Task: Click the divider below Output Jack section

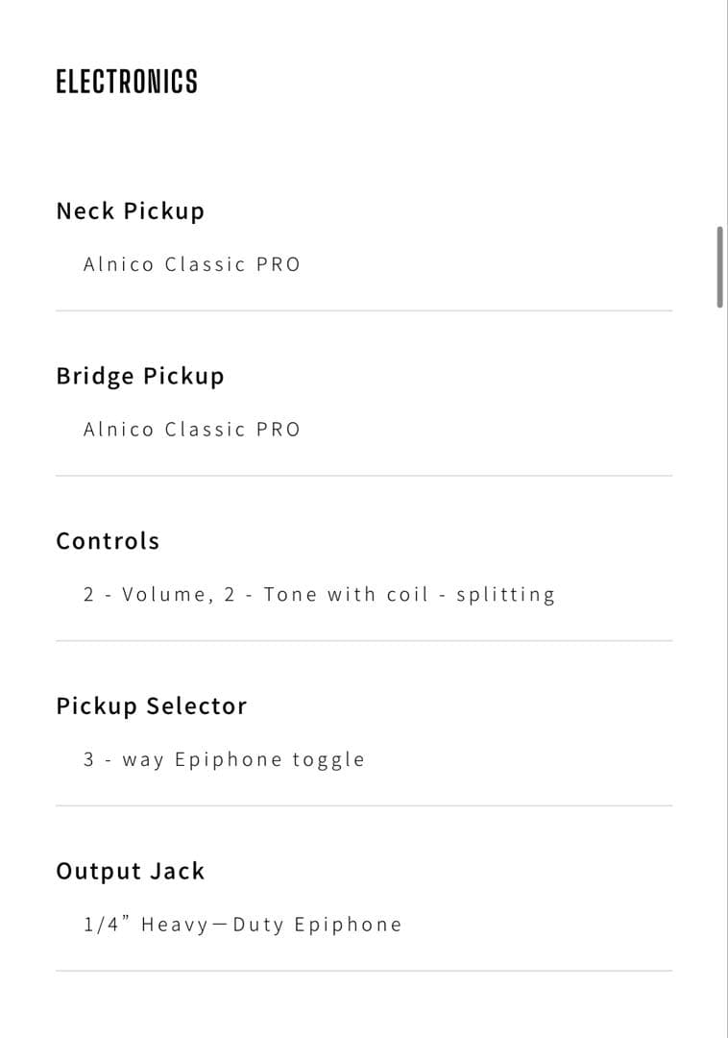Action: point(364,971)
